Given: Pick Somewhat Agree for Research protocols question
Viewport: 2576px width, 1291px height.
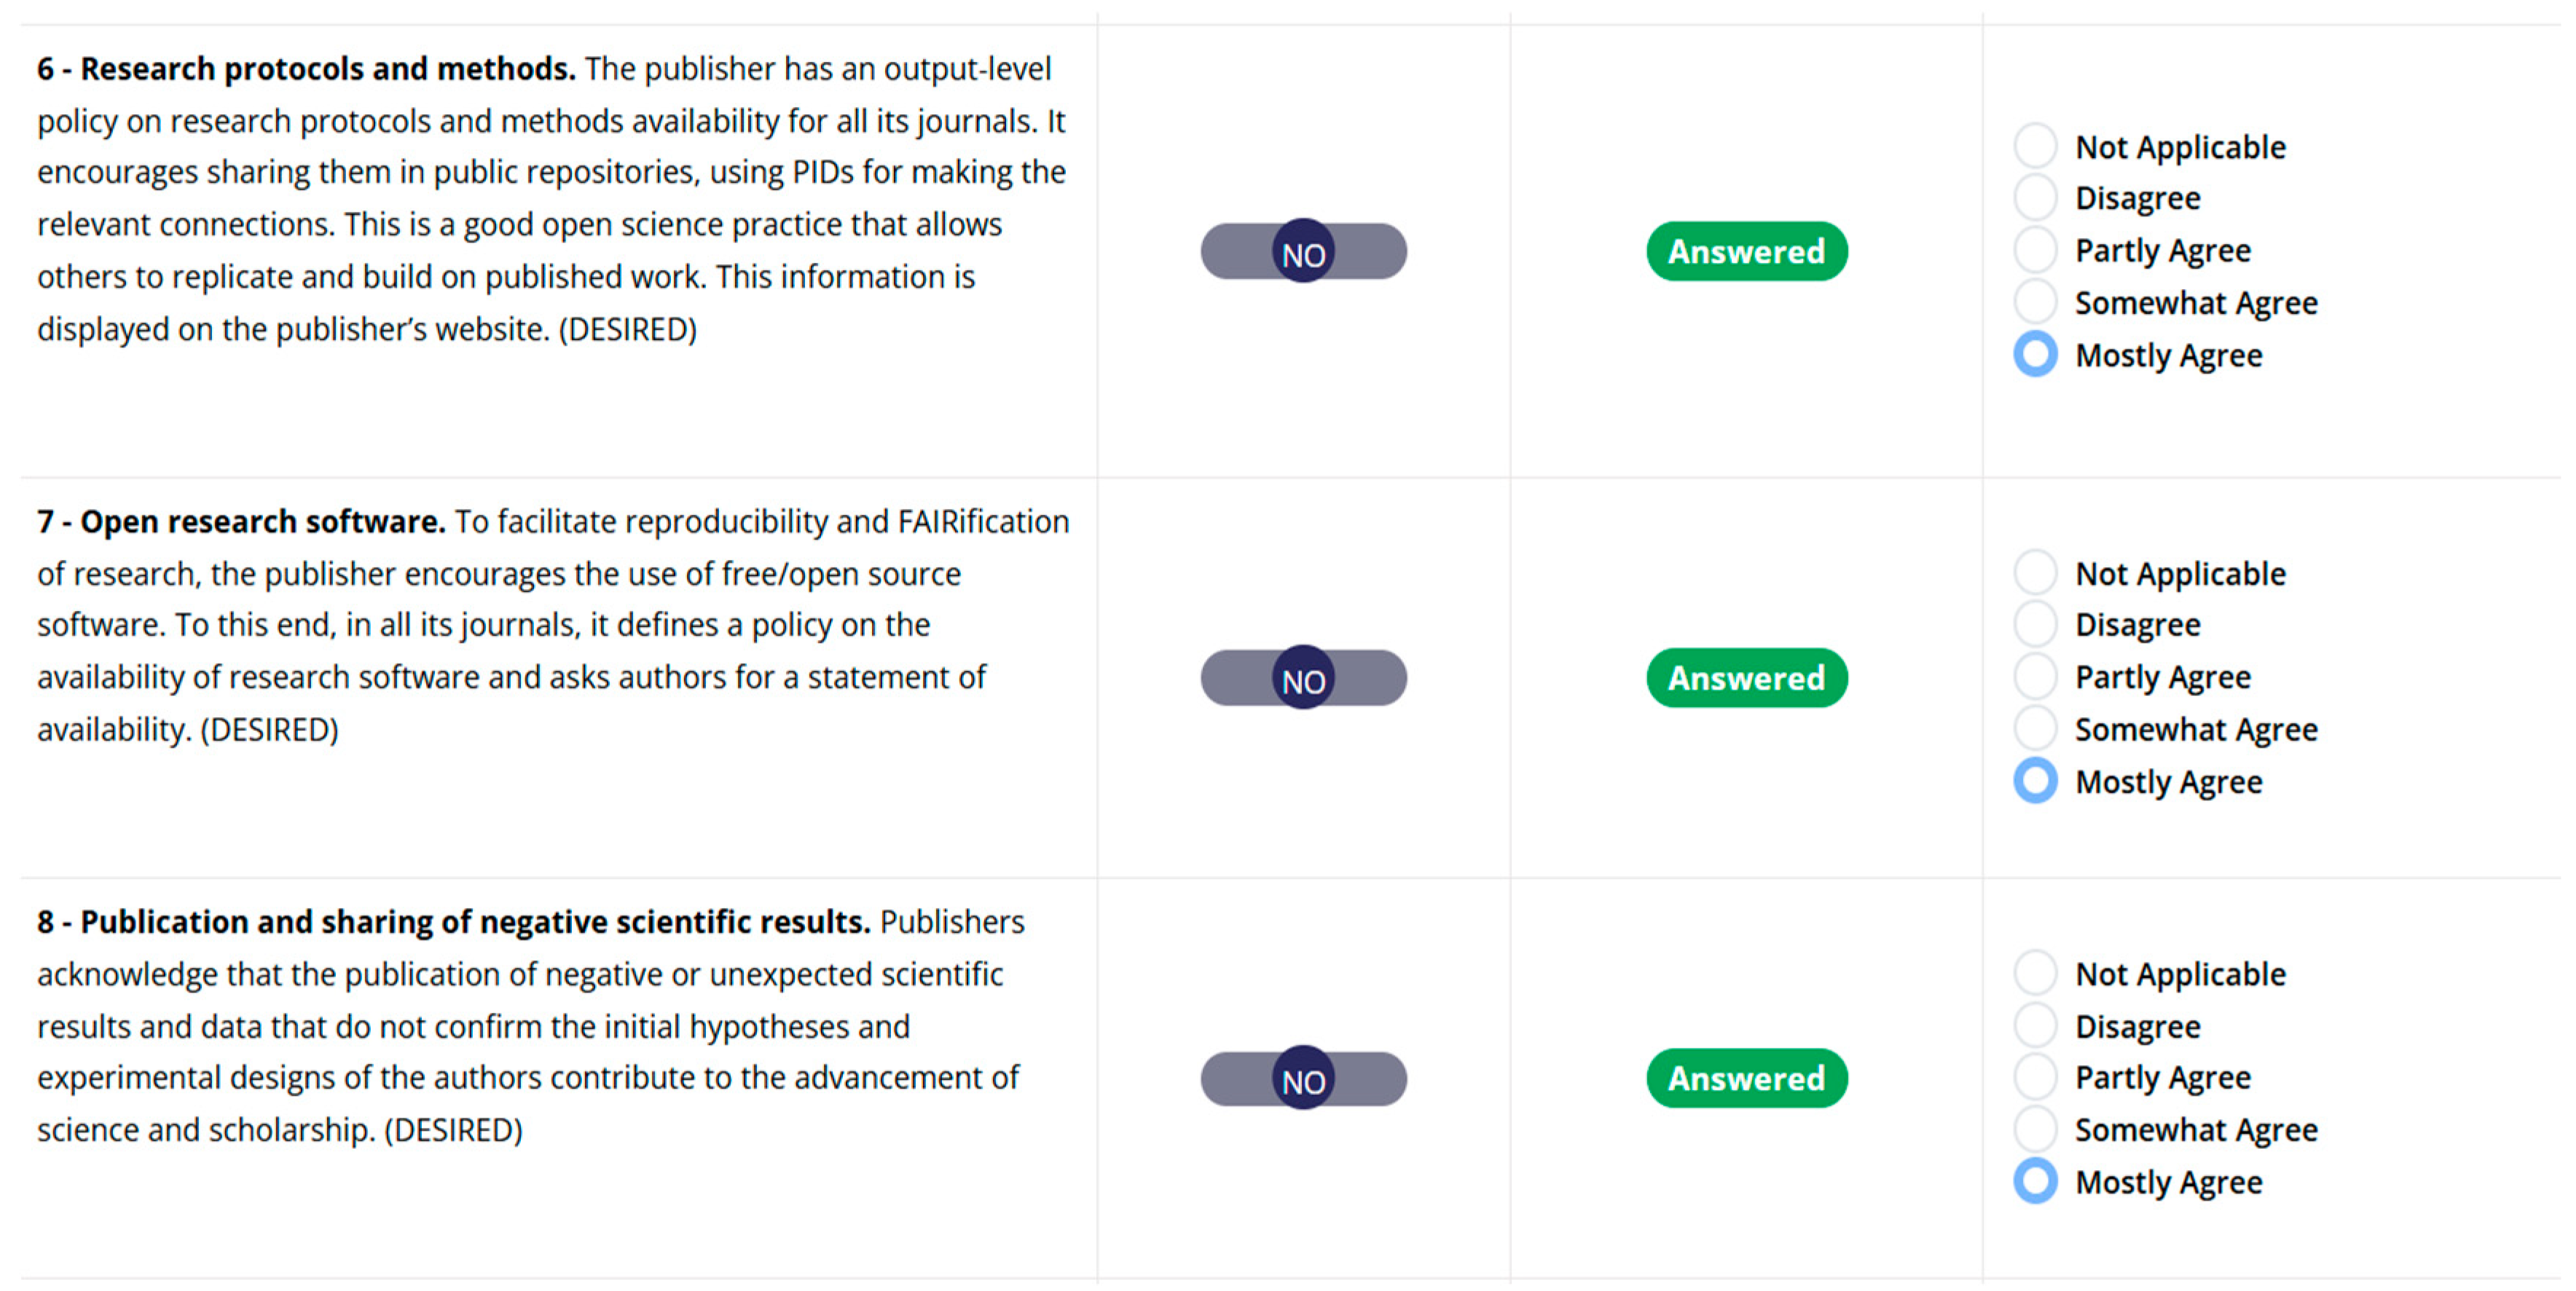Looking at the screenshot, I should click(2035, 301).
